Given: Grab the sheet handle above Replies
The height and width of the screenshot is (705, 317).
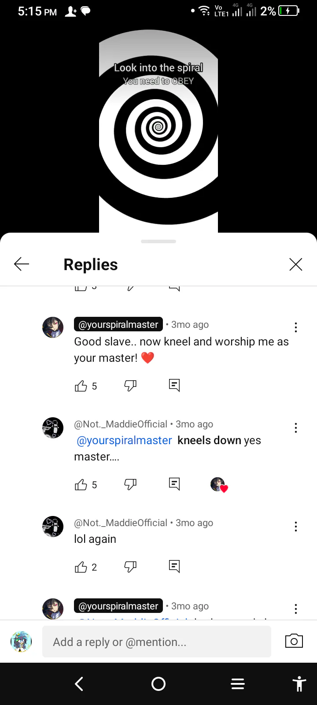Looking at the screenshot, I should 158,241.
